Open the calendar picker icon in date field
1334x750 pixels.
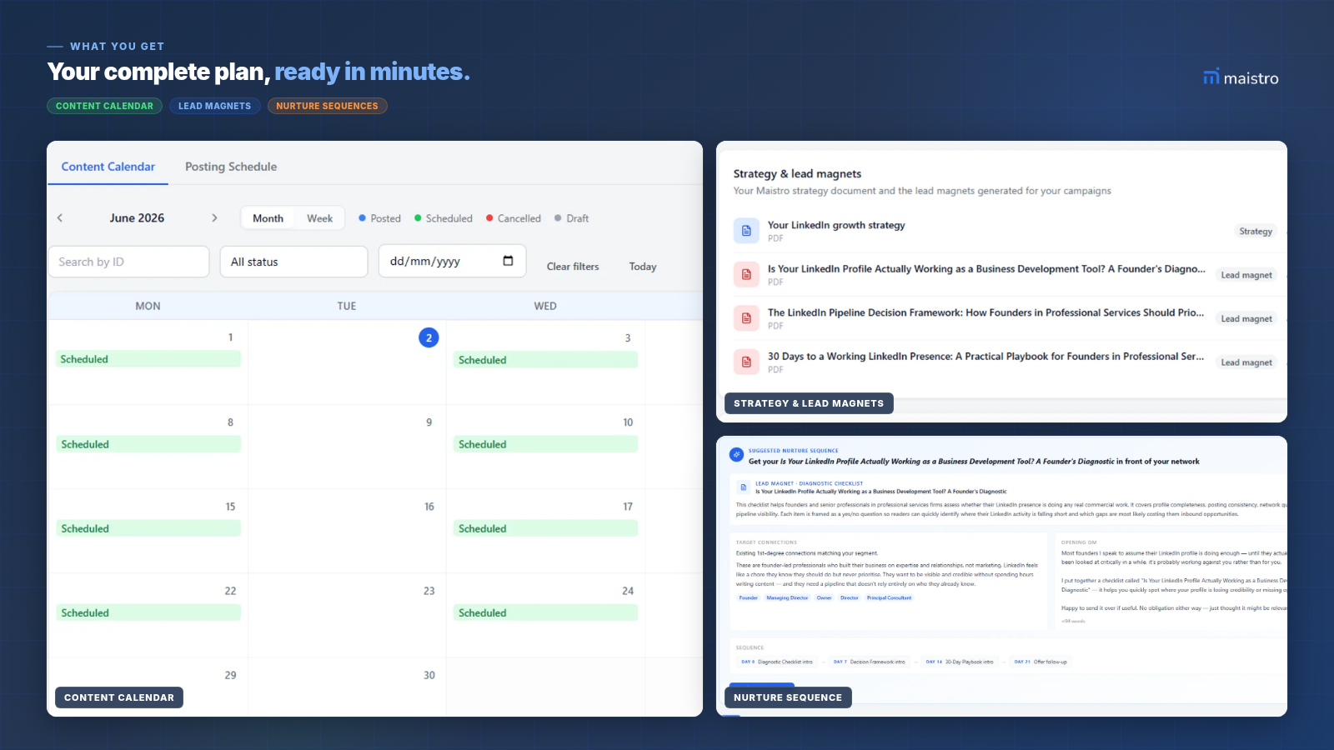[x=508, y=261]
